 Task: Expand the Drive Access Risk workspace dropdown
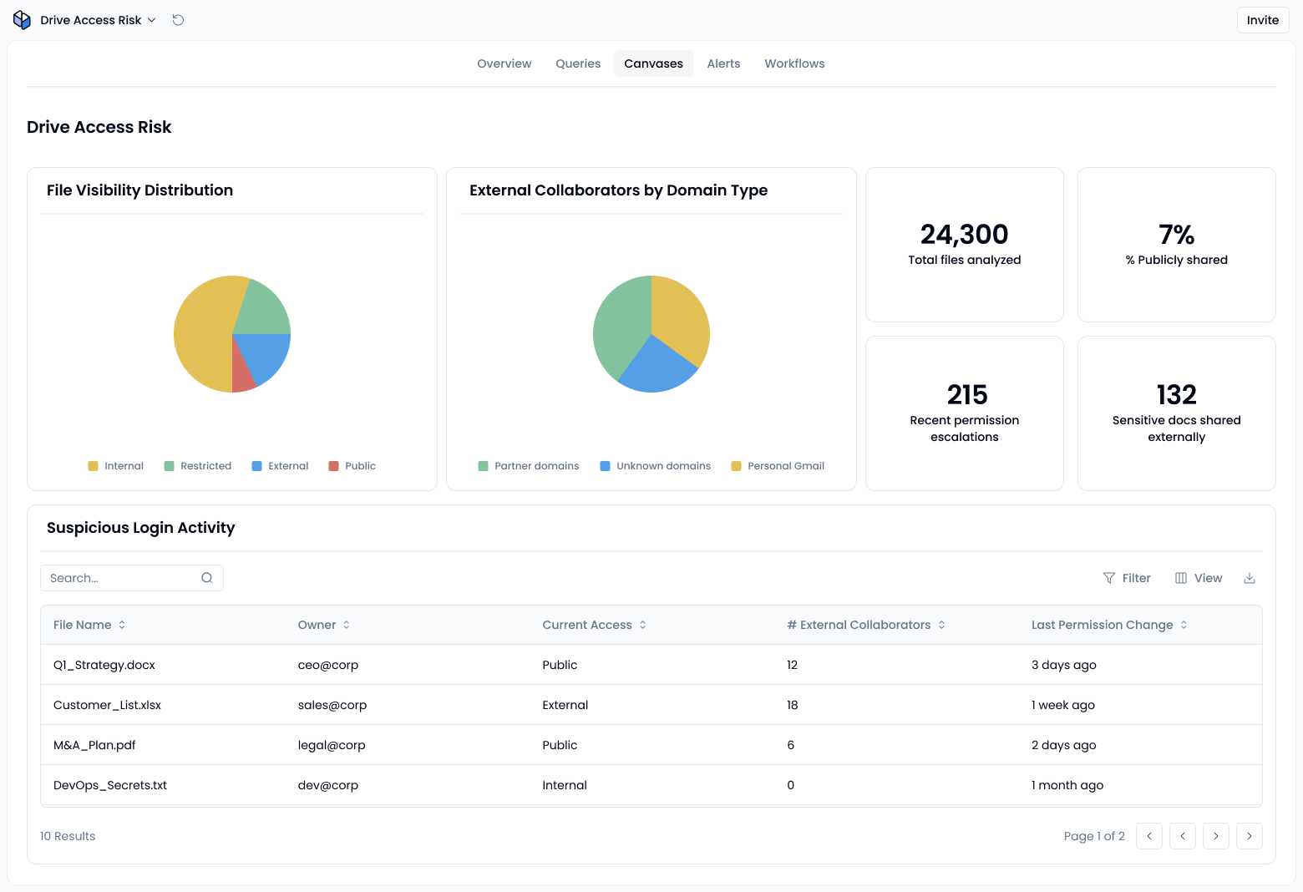pos(98,20)
